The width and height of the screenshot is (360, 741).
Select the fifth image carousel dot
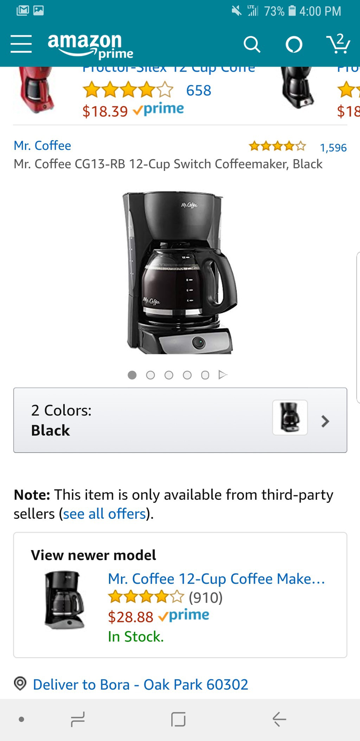[x=205, y=375]
